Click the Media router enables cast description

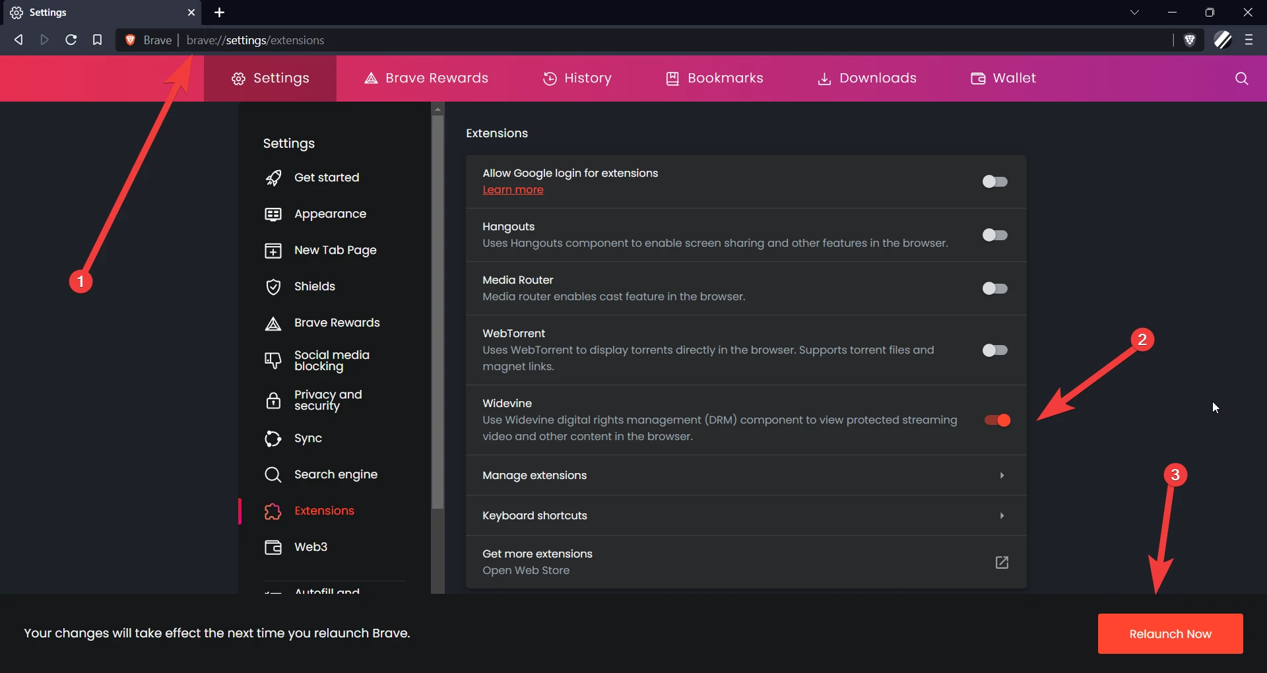614,297
